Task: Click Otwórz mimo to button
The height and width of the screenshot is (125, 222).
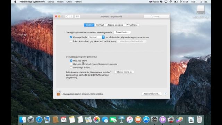Action: pyautogui.click(x=124, y=72)
